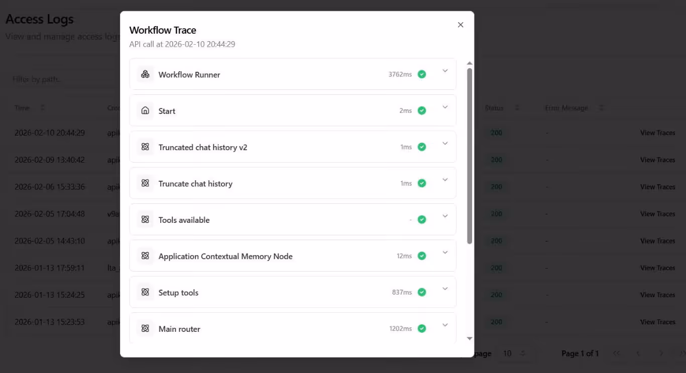The width and height of the screenshot is (686, 373).
Task: Go to first page of logs
Action: (616, 353)
